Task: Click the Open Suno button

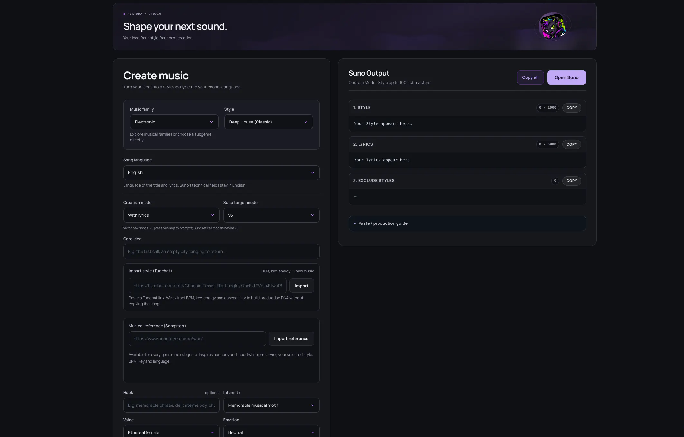Action: tap(566, 77)
